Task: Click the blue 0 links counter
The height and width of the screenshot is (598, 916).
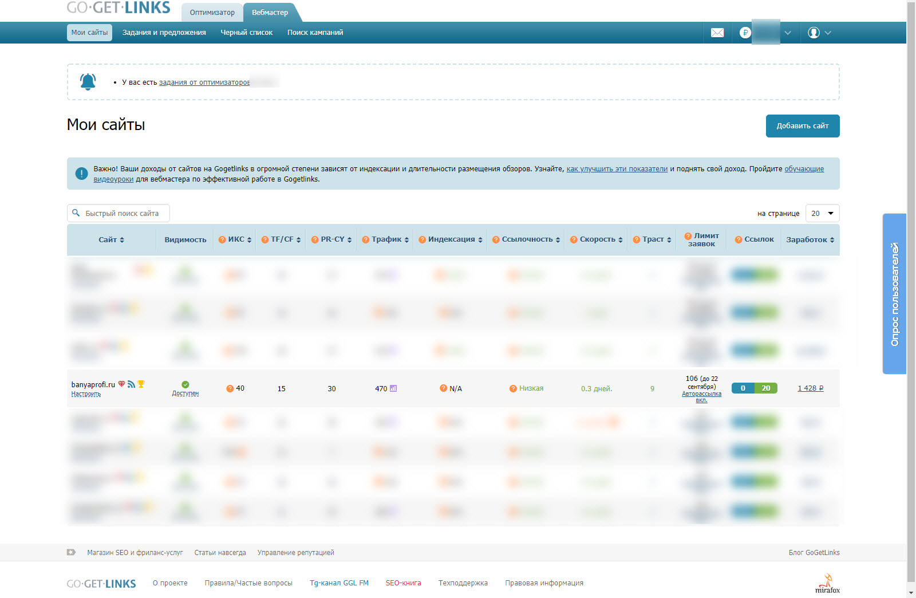Action: 743,388
